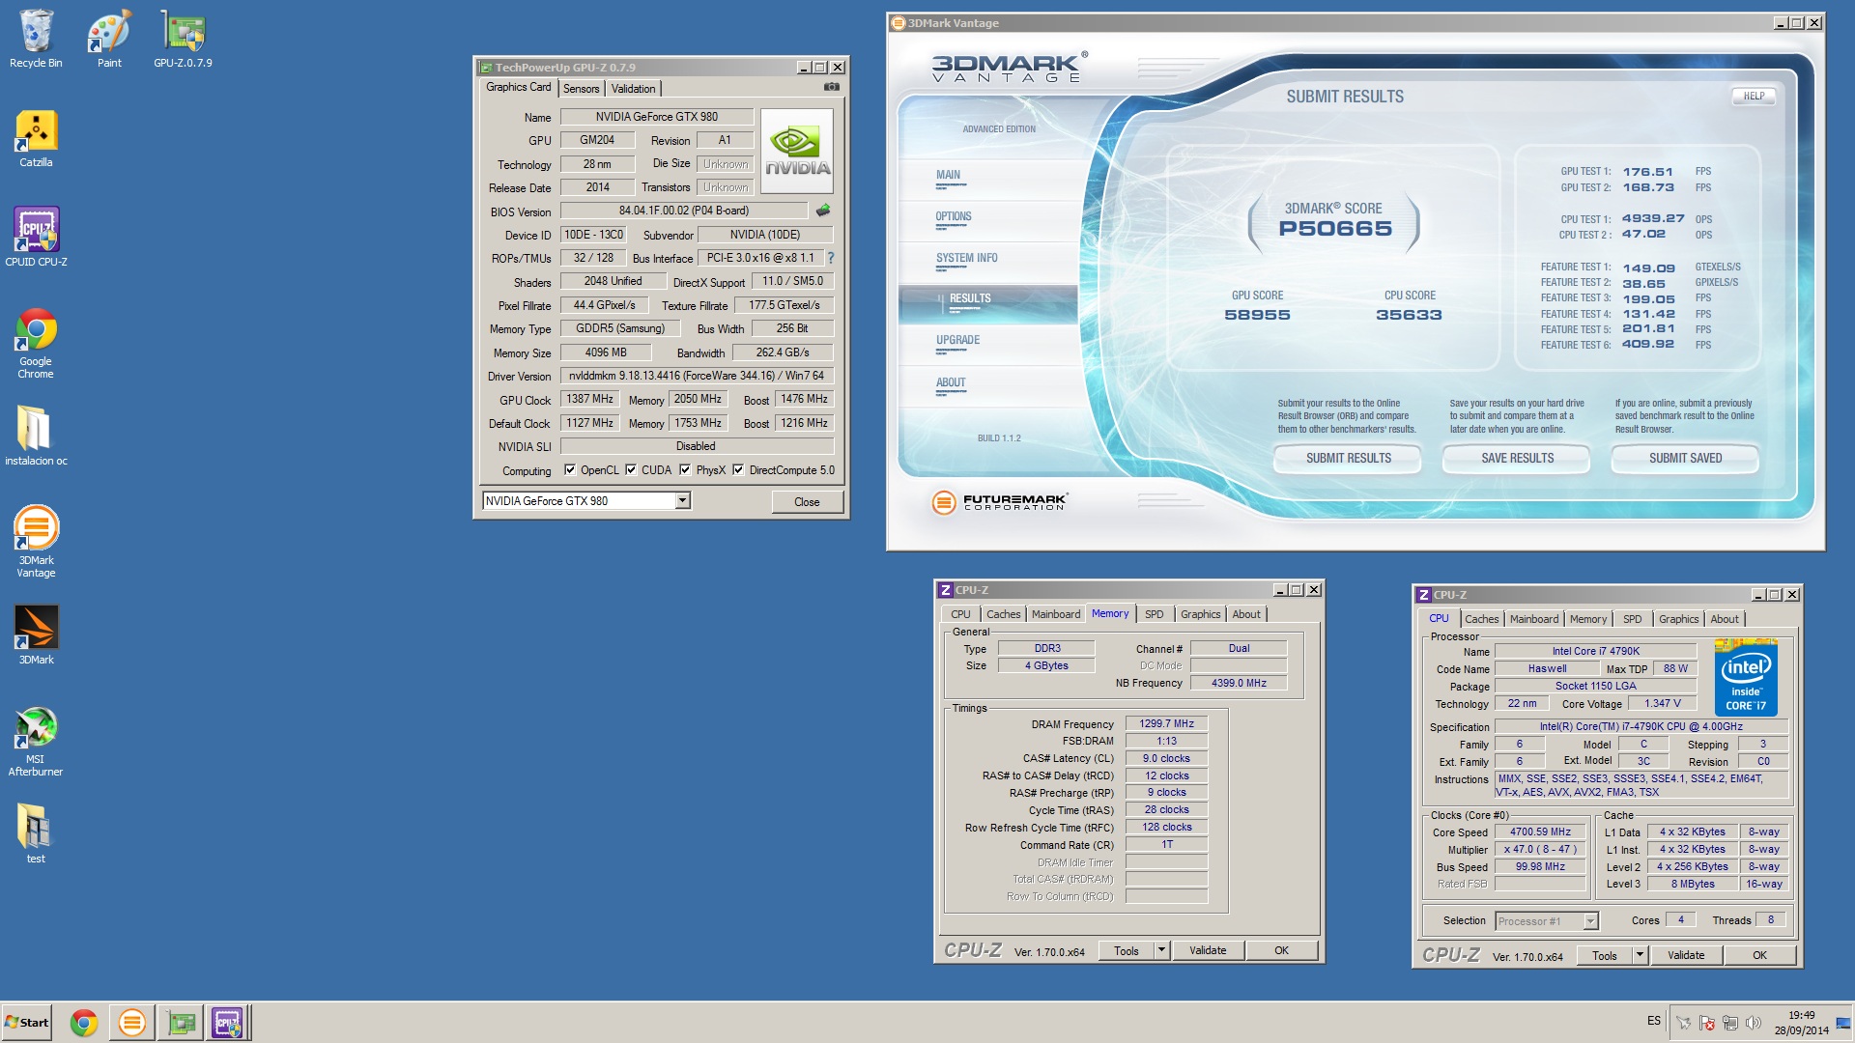Viewport: 1855px width, 1043px height.
Task: Click the CPU-Z taskbar icon
Action: pyautogui.click(x=227, y=1023)
